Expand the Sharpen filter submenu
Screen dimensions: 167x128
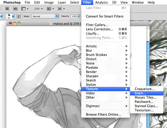tap(106, 76)
